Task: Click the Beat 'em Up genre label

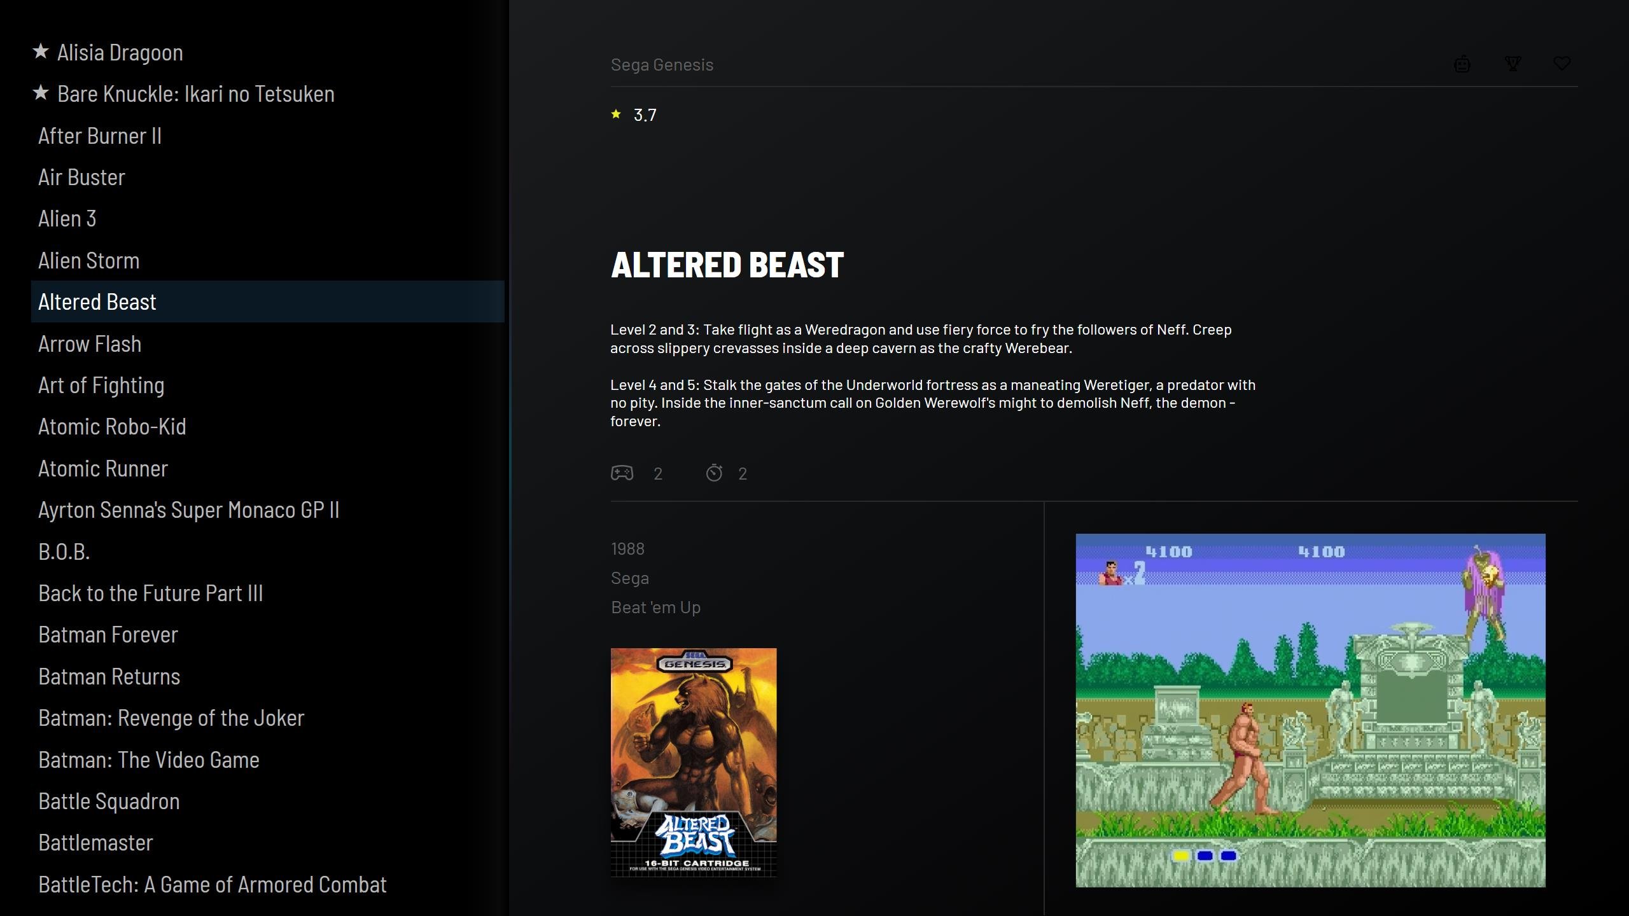Action: pos(655,607)
